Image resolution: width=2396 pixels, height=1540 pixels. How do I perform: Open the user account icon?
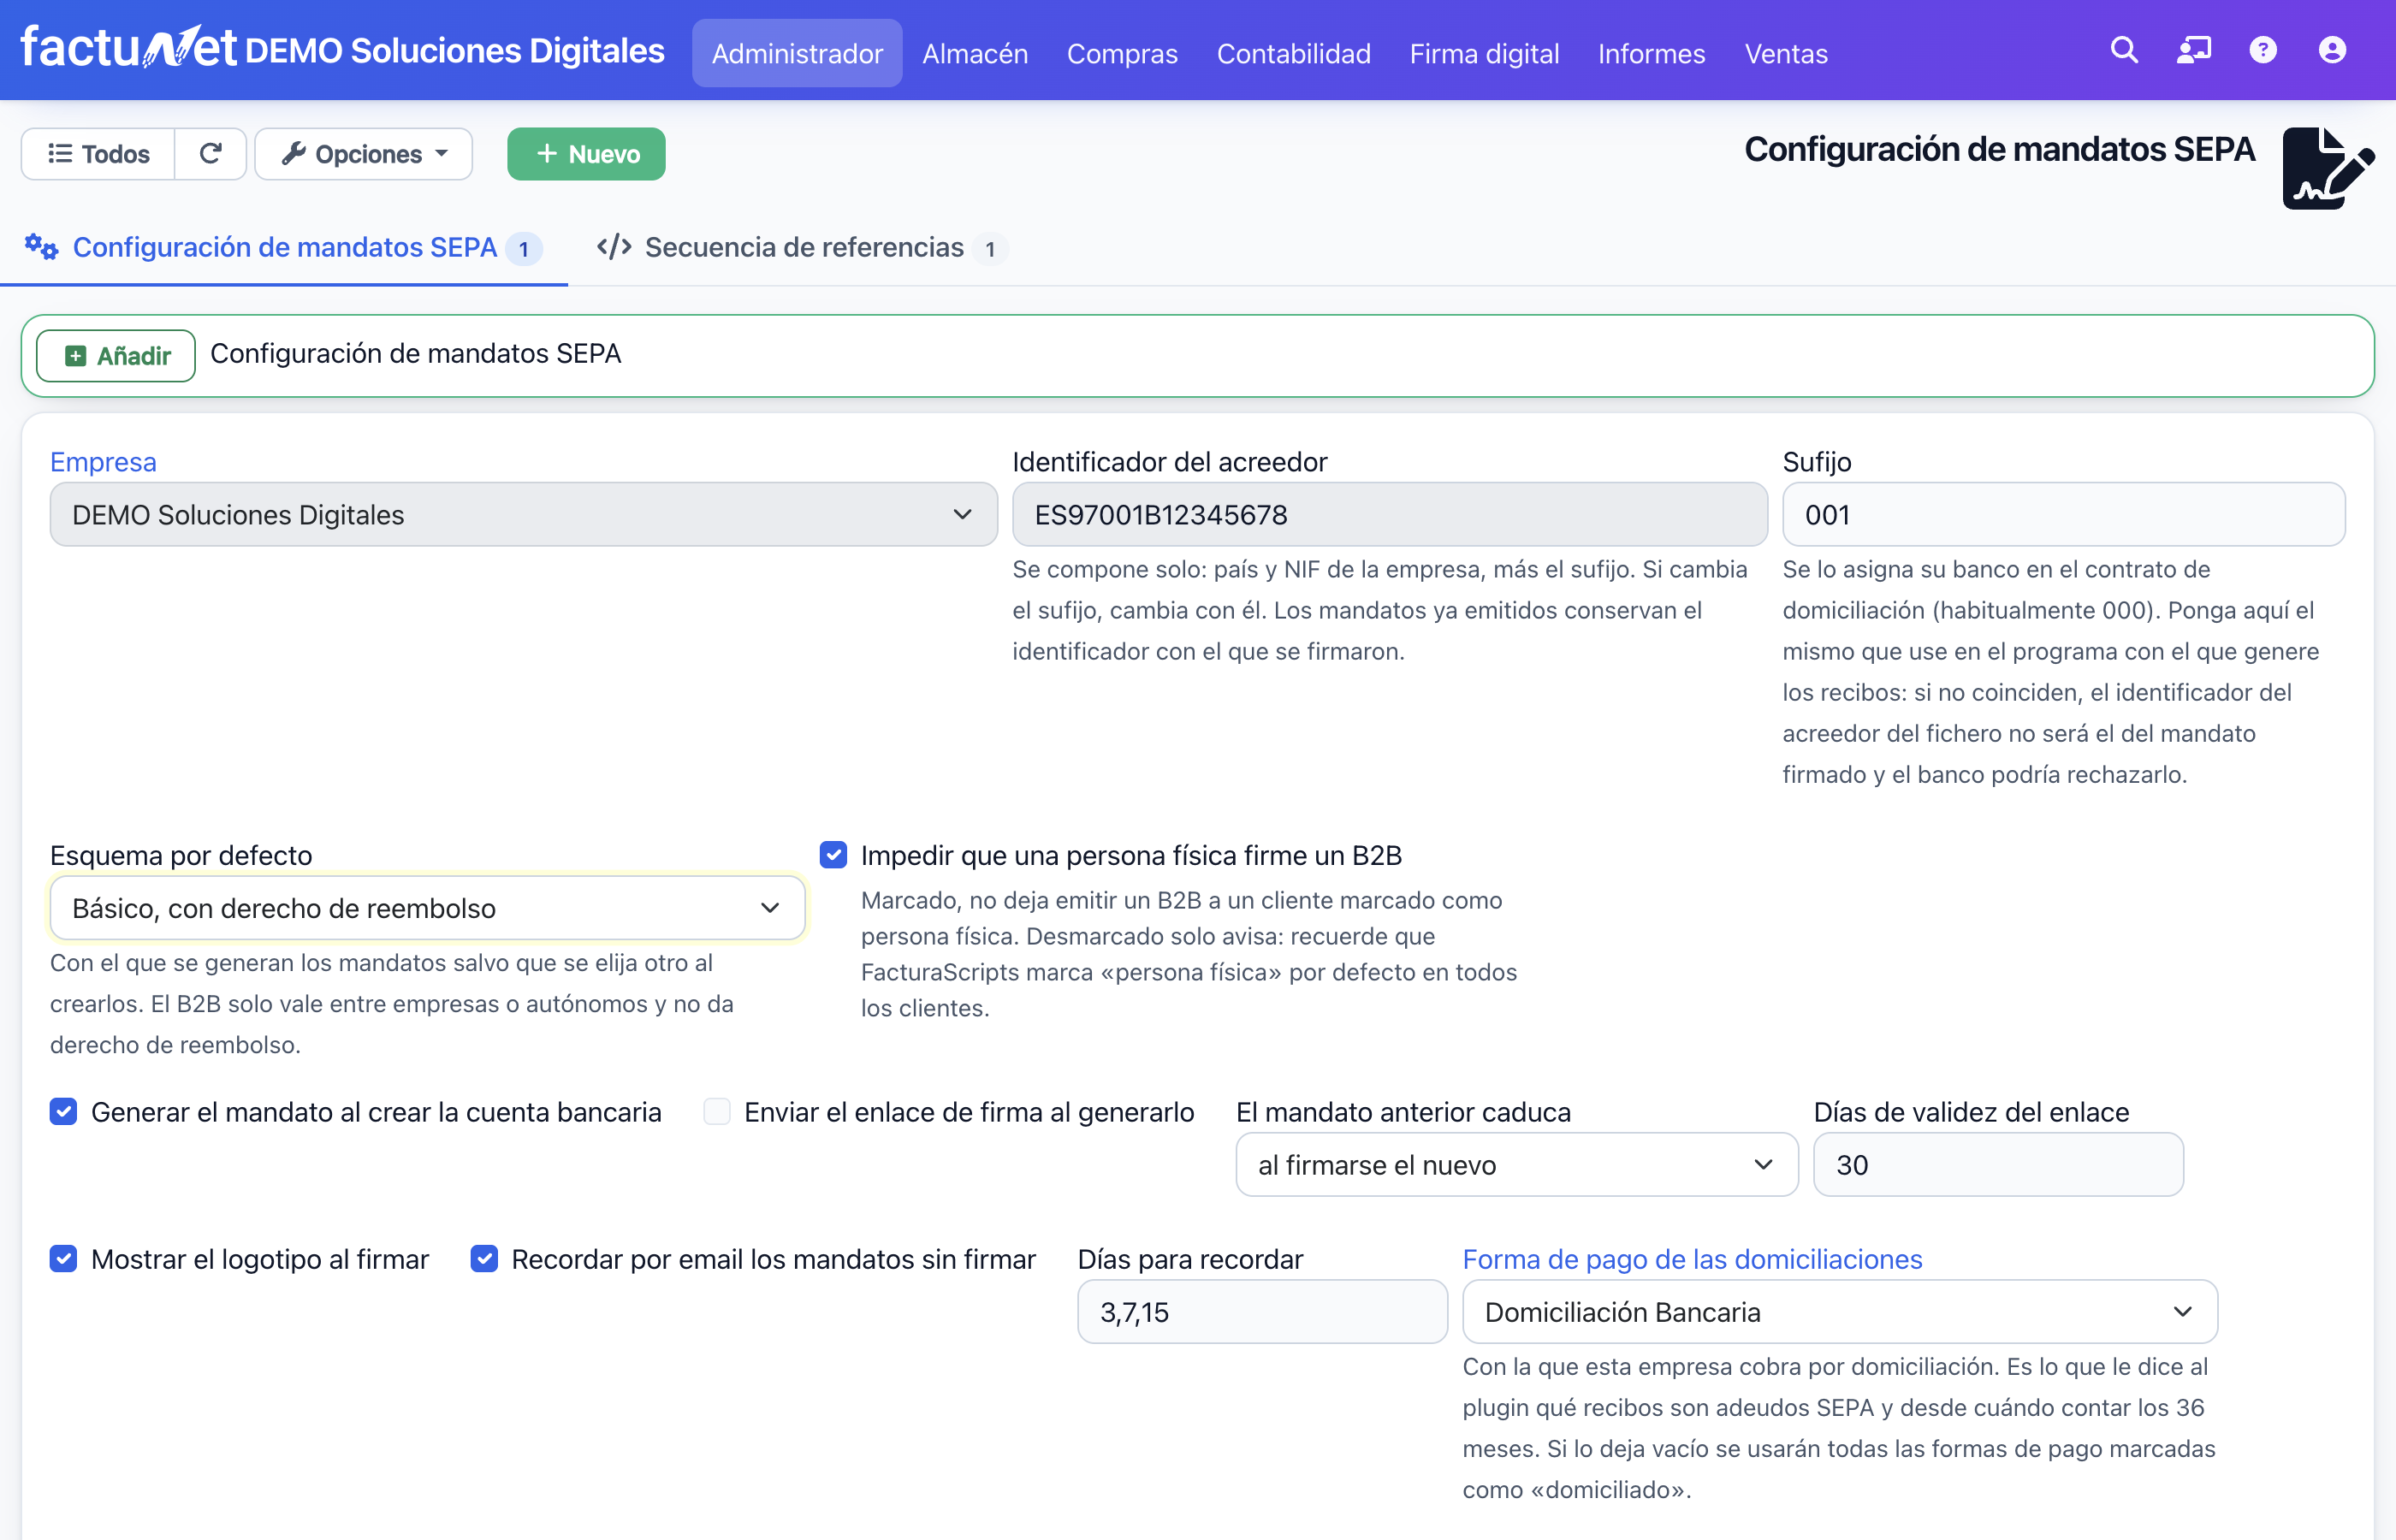(2332, 50)
